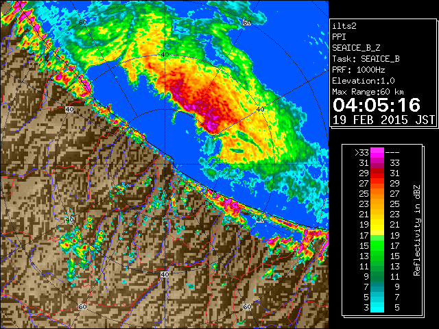Viewport: 439px width, 329px height.
Task: Click the 'PPI' scan type label
Action: tap(339, 37)
